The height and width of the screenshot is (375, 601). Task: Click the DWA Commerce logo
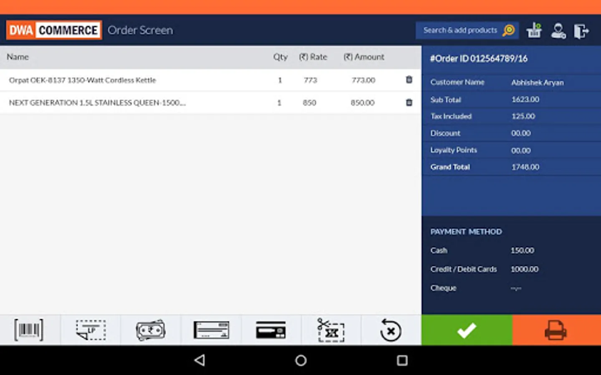(x=53, y=30)
